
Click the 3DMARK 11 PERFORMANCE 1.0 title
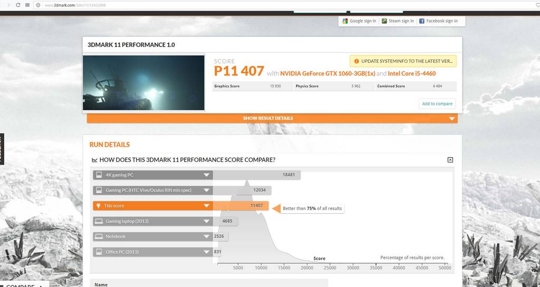pyautogui.click(x=131, y=45)
